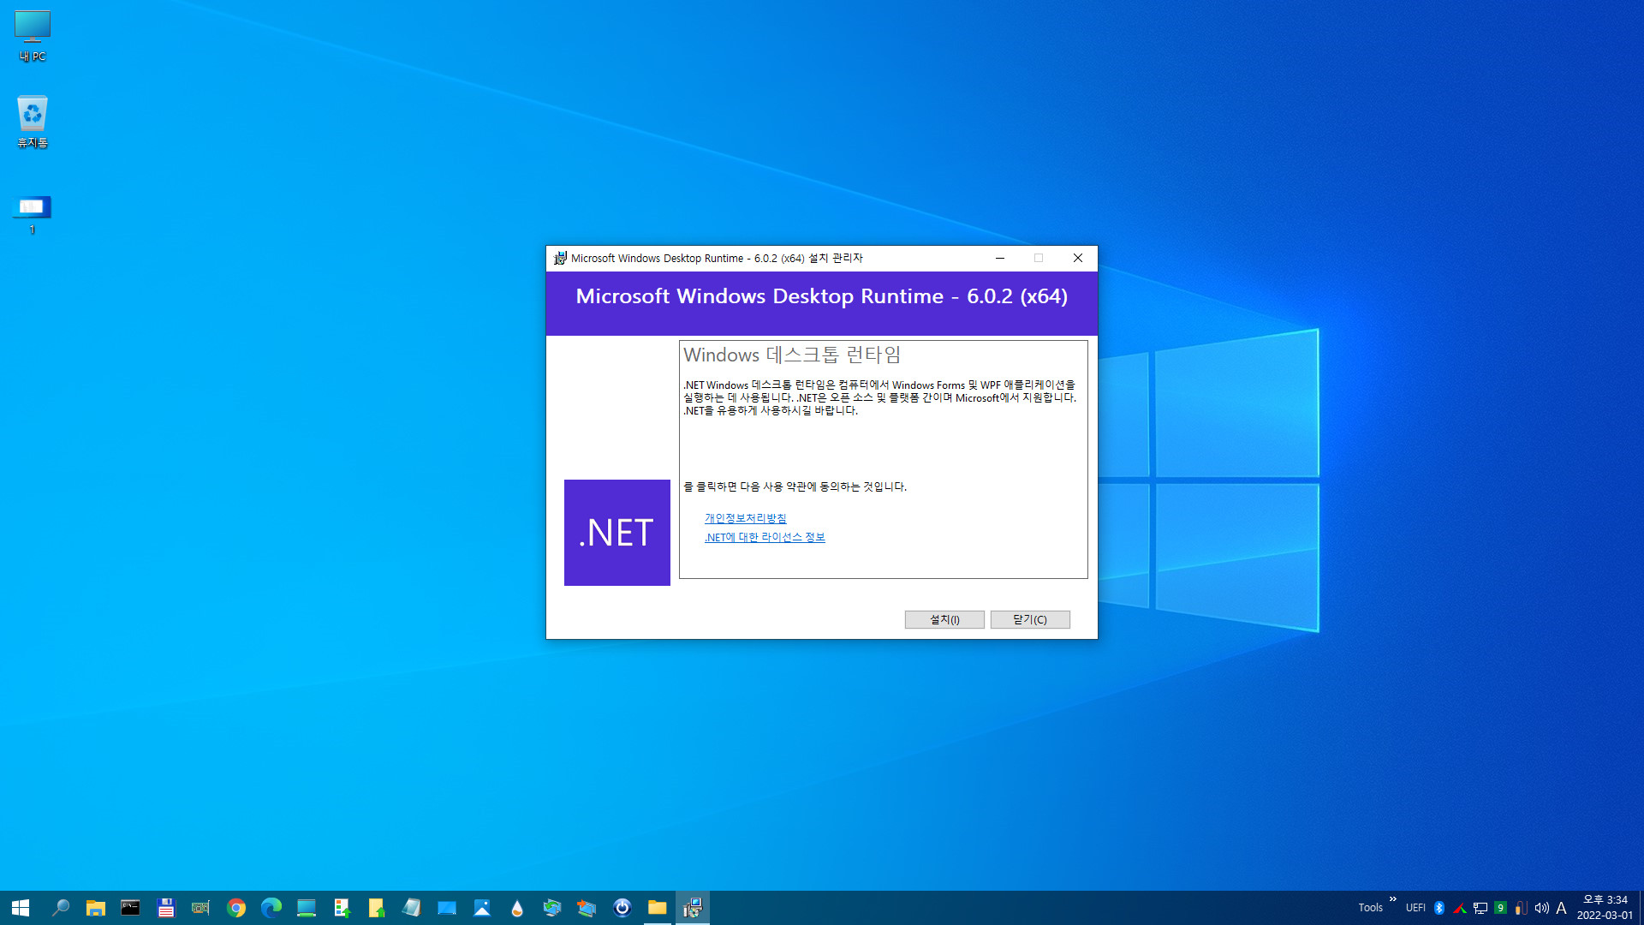Click the colored list with green arrow icon
The image size is (1644, 925).
(x=342, y=908)
